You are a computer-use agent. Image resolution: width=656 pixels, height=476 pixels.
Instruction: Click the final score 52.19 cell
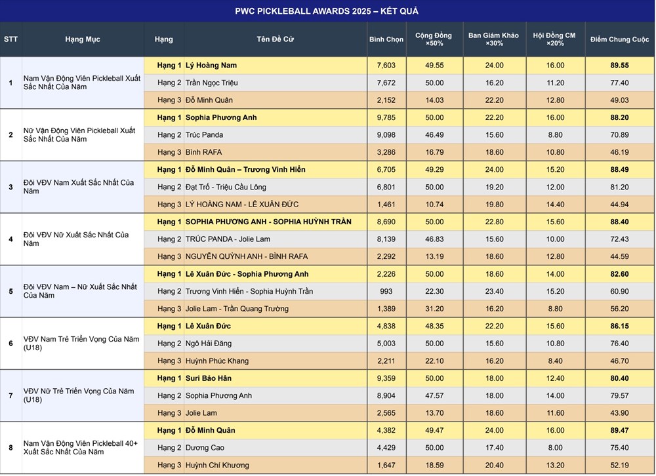tap(619, 465)
